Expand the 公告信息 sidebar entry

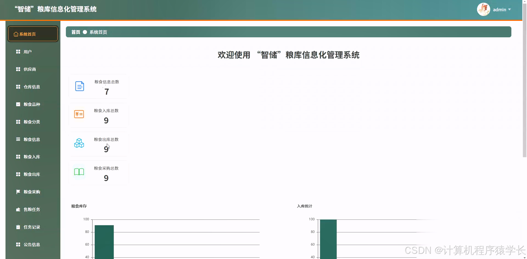(31, 244)
